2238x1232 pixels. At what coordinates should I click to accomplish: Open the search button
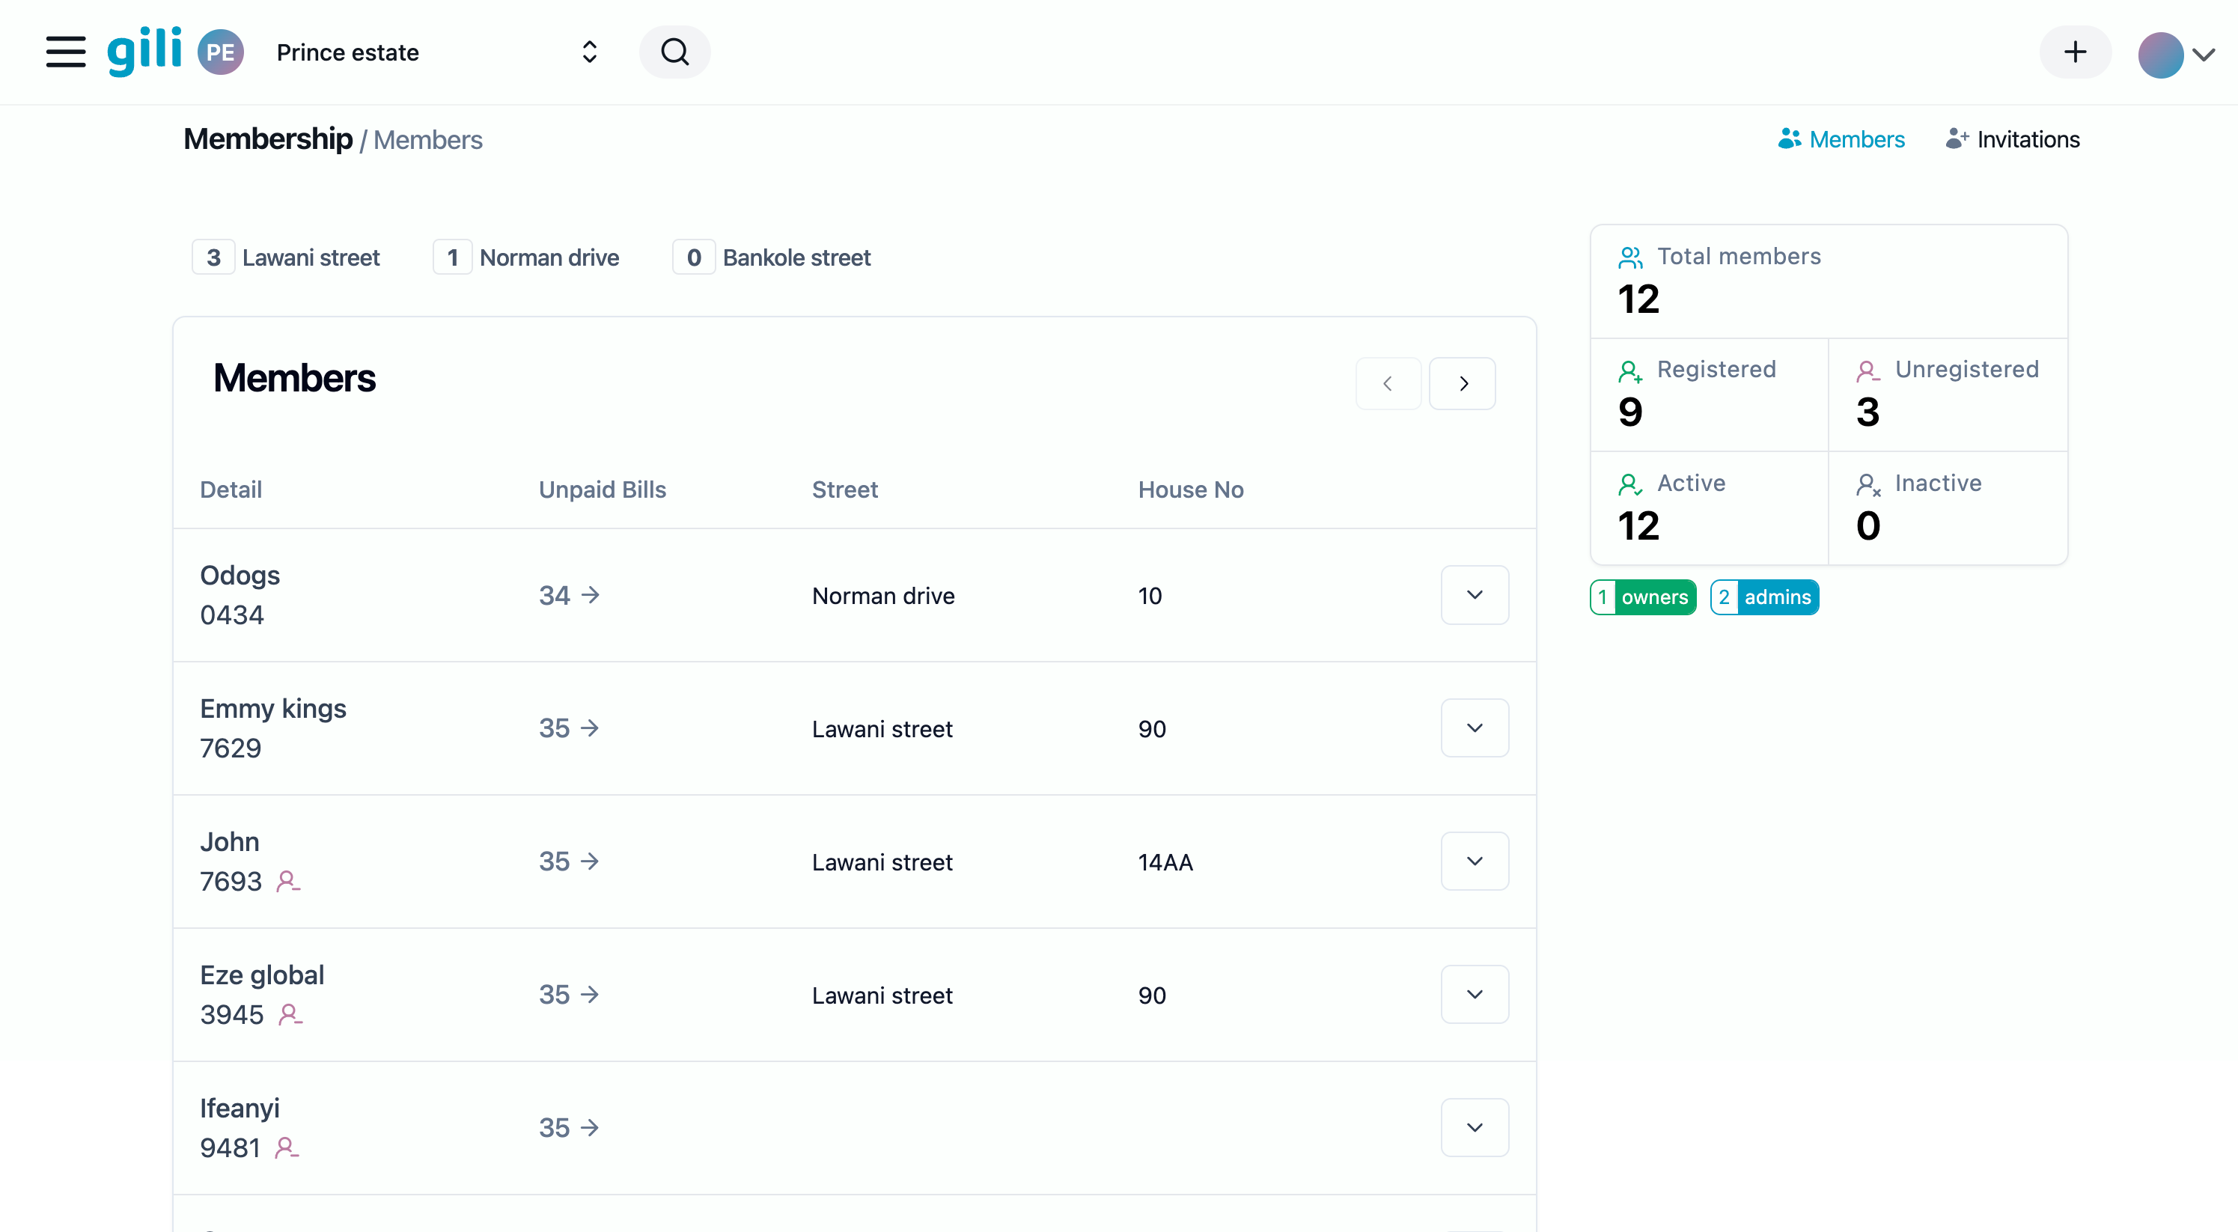point(675,52)
